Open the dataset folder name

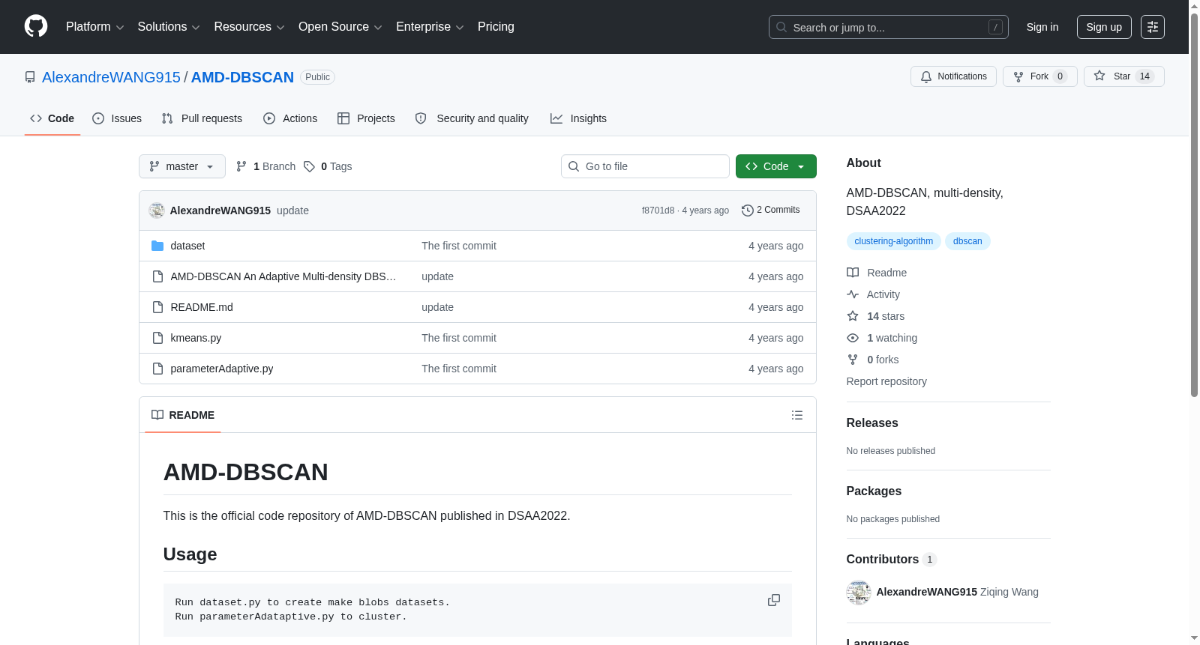click(187, 246)
